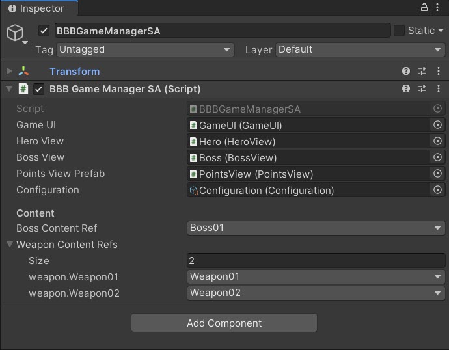449x350 pixels.
Task: Enable the Static checkbox
Action: point(399,31)
